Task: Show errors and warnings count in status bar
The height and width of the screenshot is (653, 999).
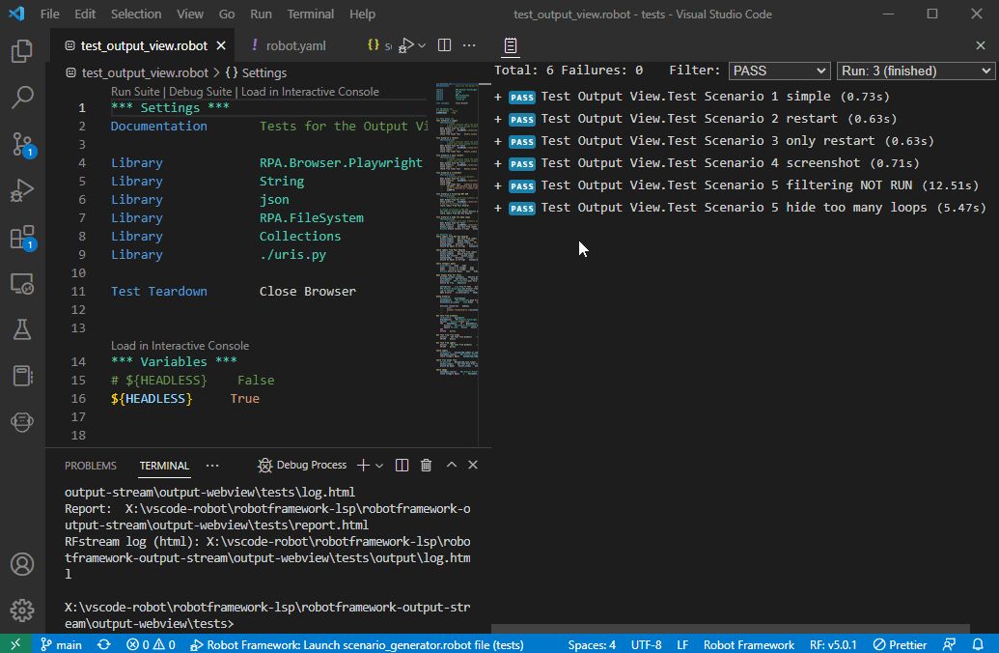Action: click(151, 644)
